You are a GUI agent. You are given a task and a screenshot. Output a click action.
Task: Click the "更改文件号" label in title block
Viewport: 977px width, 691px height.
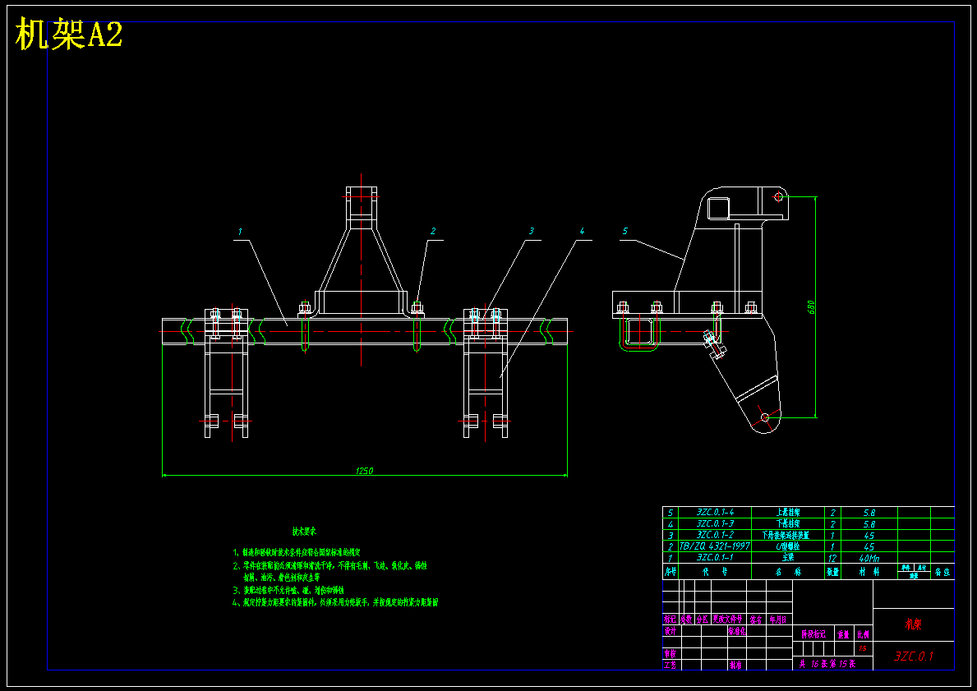727,620
